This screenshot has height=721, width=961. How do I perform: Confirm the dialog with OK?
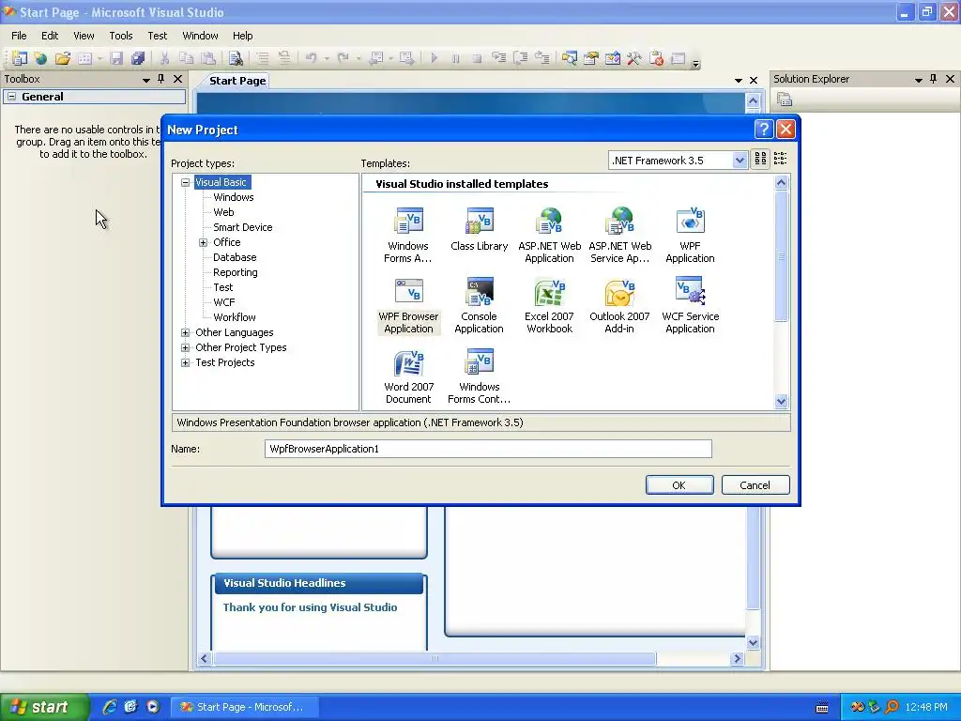coord(679,485)
